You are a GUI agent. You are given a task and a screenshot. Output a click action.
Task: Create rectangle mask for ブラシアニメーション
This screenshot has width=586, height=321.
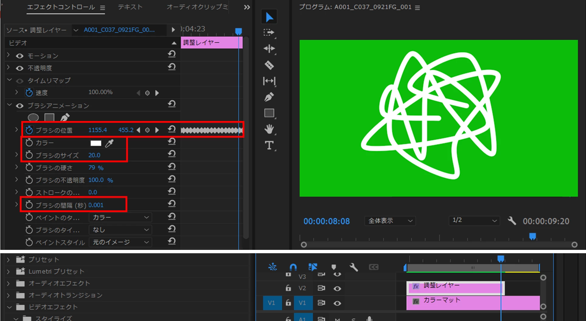pos(49,117)
